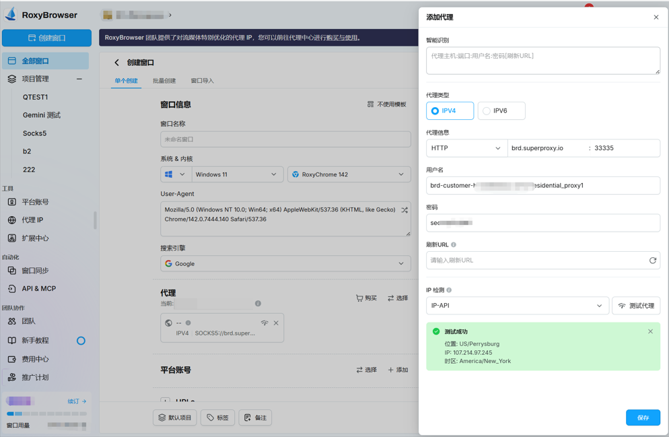Viewport: 669px width, 437px height.
Task: Open 扩展中心 in the sidebar
Action: (35, 238)
